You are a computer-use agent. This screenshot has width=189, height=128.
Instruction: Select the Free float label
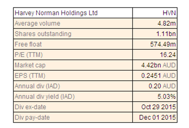coord(28,44)
